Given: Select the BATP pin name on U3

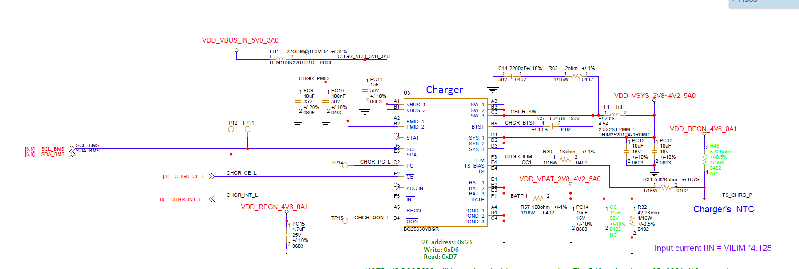Looking at the screenshot, I should (478, 199).
